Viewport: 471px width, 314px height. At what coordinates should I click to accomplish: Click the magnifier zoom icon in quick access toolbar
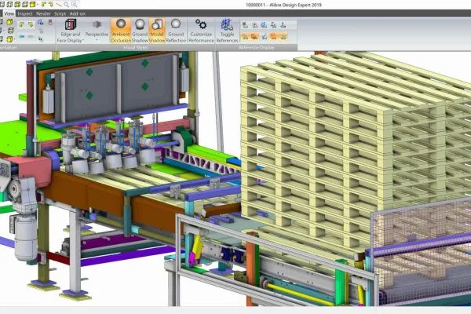pos(66,5)
